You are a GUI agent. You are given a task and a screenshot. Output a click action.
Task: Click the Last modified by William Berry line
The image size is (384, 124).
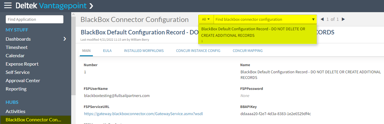[115, 39]
